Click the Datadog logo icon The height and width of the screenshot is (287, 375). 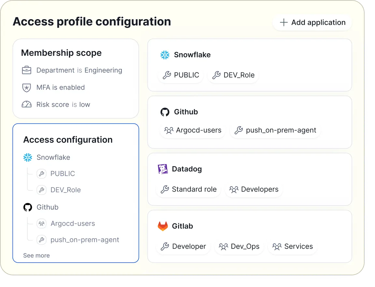[x=163, y=169]
